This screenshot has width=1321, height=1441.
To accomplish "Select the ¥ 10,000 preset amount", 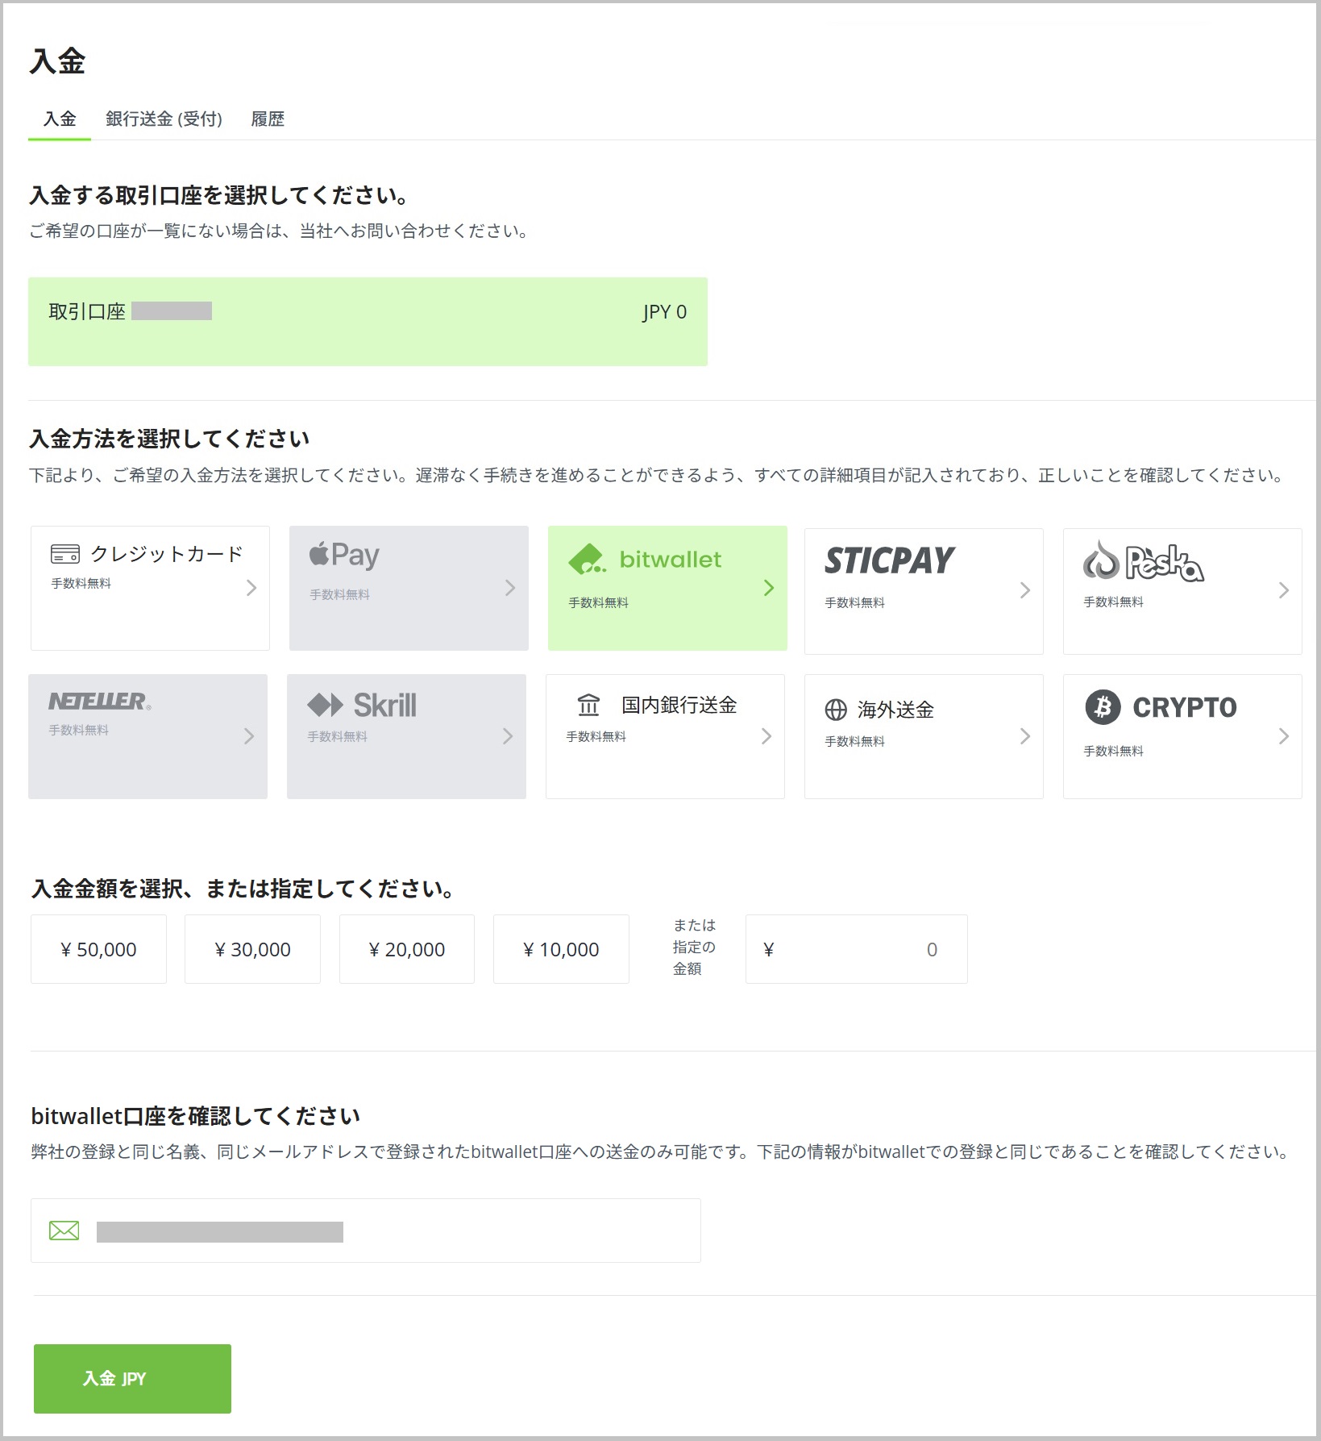I will pyautogui.click(x=561, y=949).
